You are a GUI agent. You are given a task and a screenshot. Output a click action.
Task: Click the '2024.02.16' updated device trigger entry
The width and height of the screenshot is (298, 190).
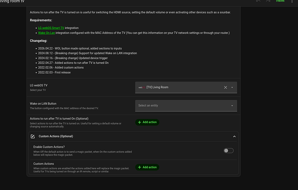[x=73, y=58]
